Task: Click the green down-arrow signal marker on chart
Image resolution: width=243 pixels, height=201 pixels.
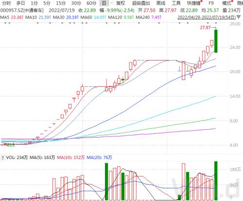Action: click(x=188, y=69)
